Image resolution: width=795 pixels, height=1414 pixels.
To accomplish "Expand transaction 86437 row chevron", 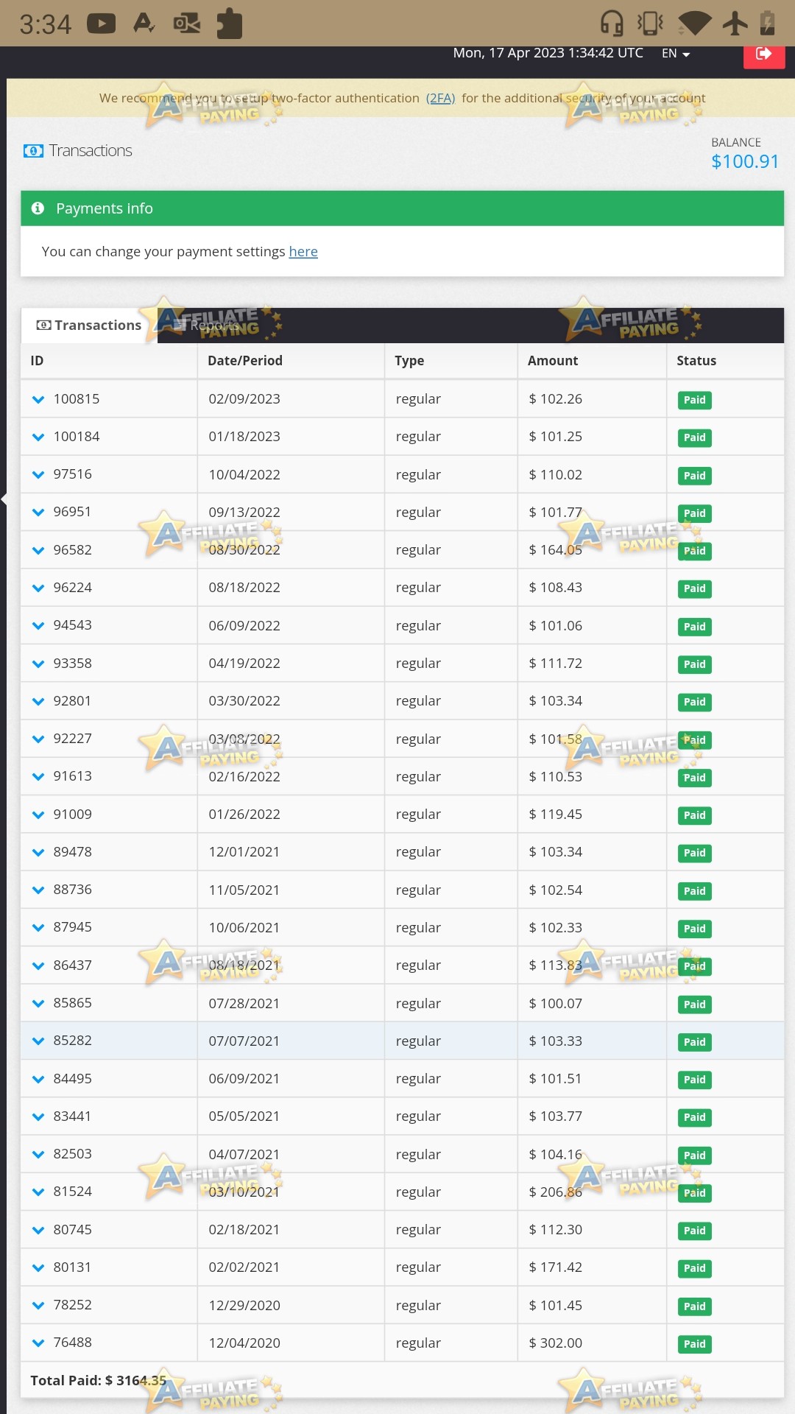I will [38, 965].
